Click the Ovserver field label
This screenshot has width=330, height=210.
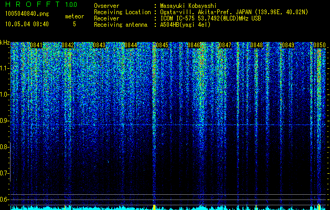107,6
